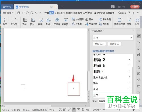The width and height of the screenshot is (142, 112).
Task: Open a new tab with plus button
Action: point(62,7)
